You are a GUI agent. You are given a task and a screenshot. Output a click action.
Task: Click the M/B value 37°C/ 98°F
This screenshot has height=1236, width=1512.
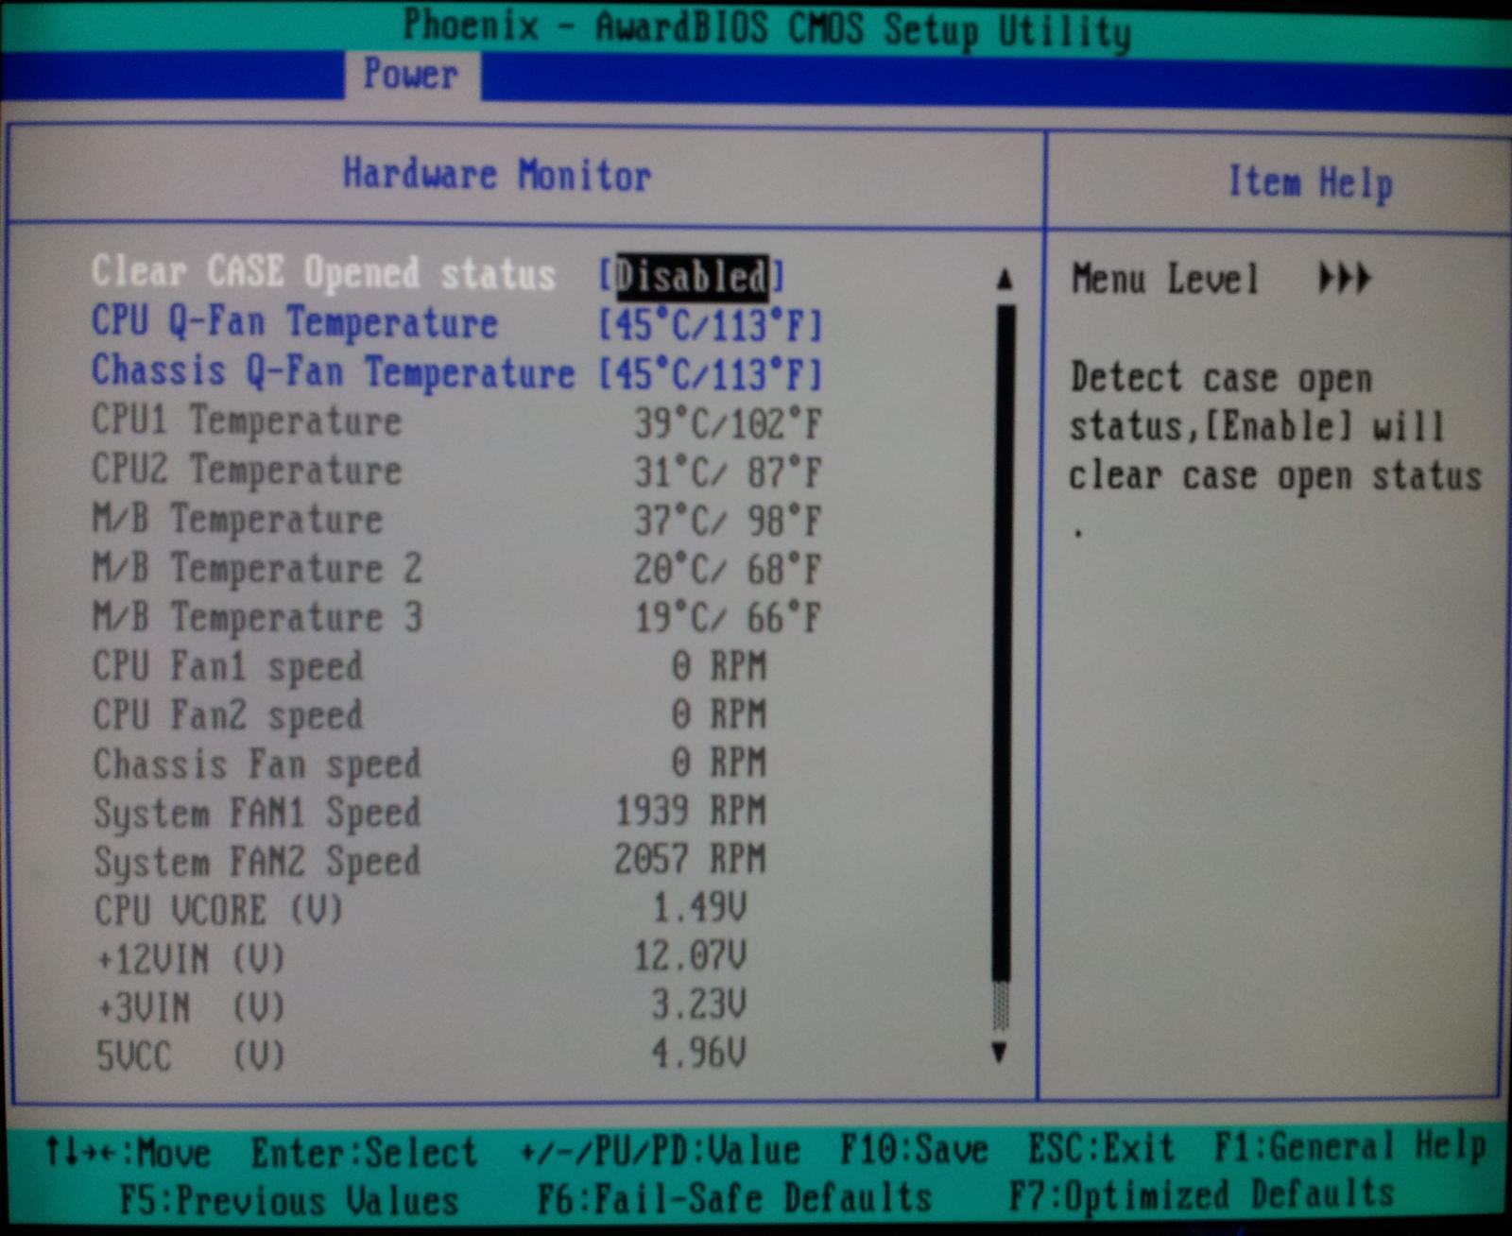[x=728, y=522]
